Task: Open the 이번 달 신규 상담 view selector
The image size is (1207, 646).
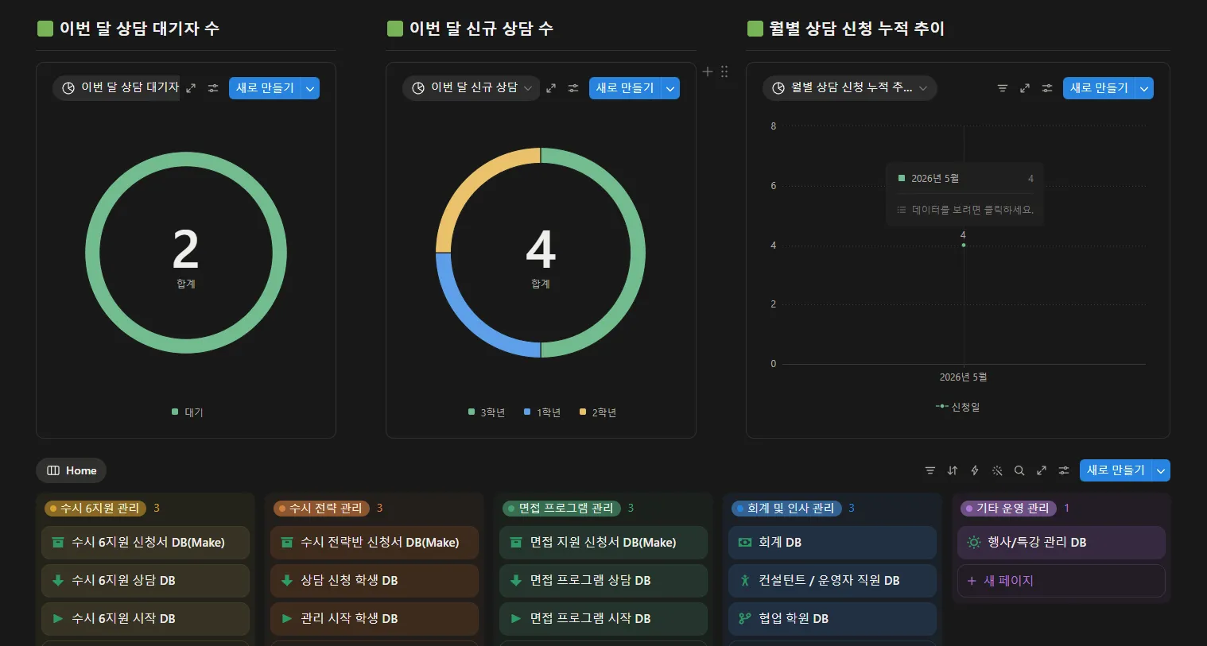Action: (471, 88)
